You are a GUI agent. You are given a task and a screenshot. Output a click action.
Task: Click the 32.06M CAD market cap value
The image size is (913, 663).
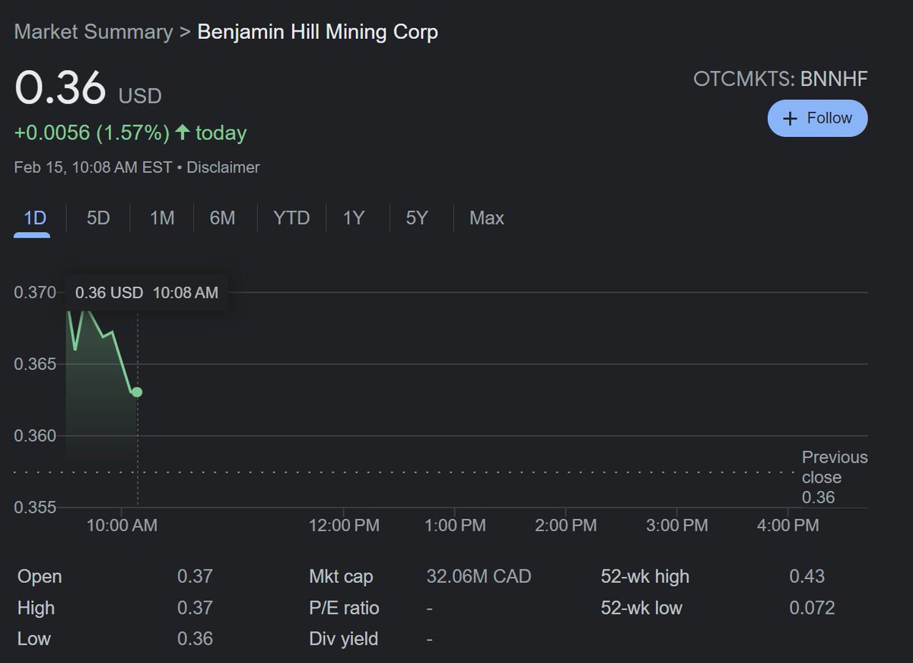[x=479, y=577]
